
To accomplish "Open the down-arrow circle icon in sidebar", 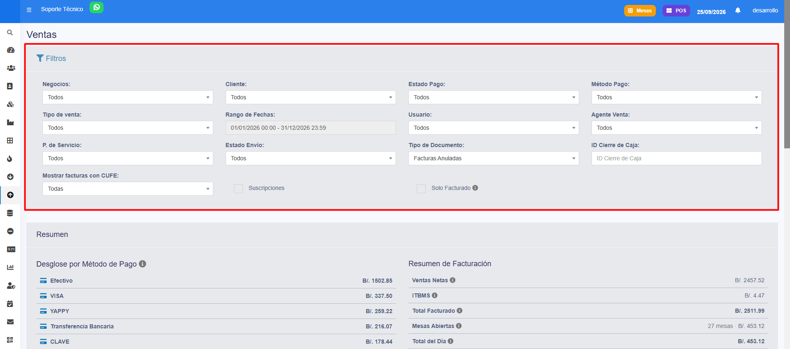I will point(10,177).
